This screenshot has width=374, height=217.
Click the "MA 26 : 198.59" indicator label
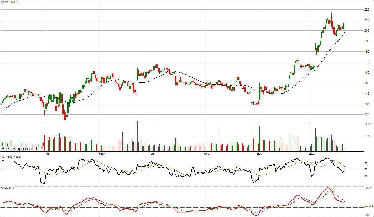pos(9,2)
